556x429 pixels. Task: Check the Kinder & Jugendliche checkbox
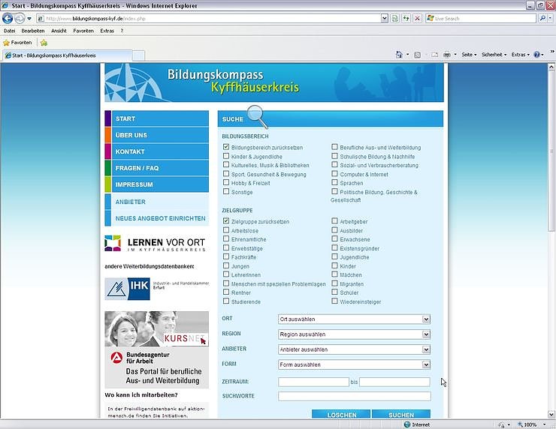pos(226,157)
